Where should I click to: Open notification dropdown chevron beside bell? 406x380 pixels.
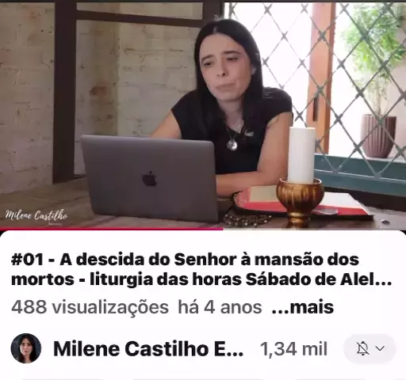click(380, 348)
